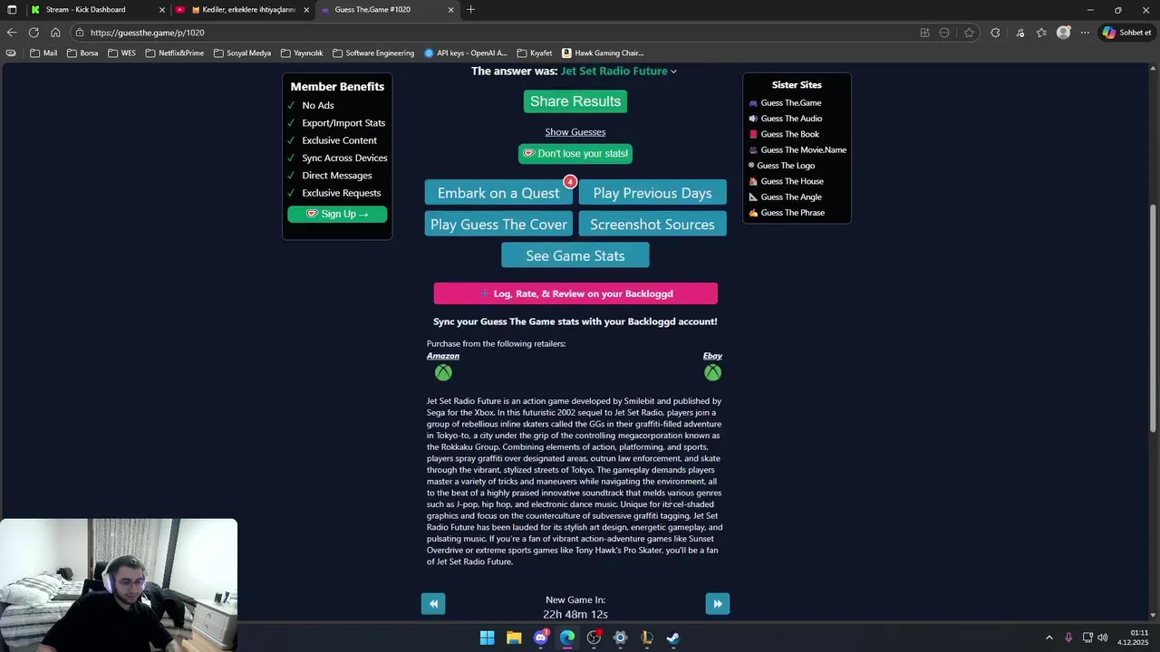Image resolution: width=1160 pixels, height=652 pixels.
Task: Click See Game Stats button
Action: tap(575, 256)
